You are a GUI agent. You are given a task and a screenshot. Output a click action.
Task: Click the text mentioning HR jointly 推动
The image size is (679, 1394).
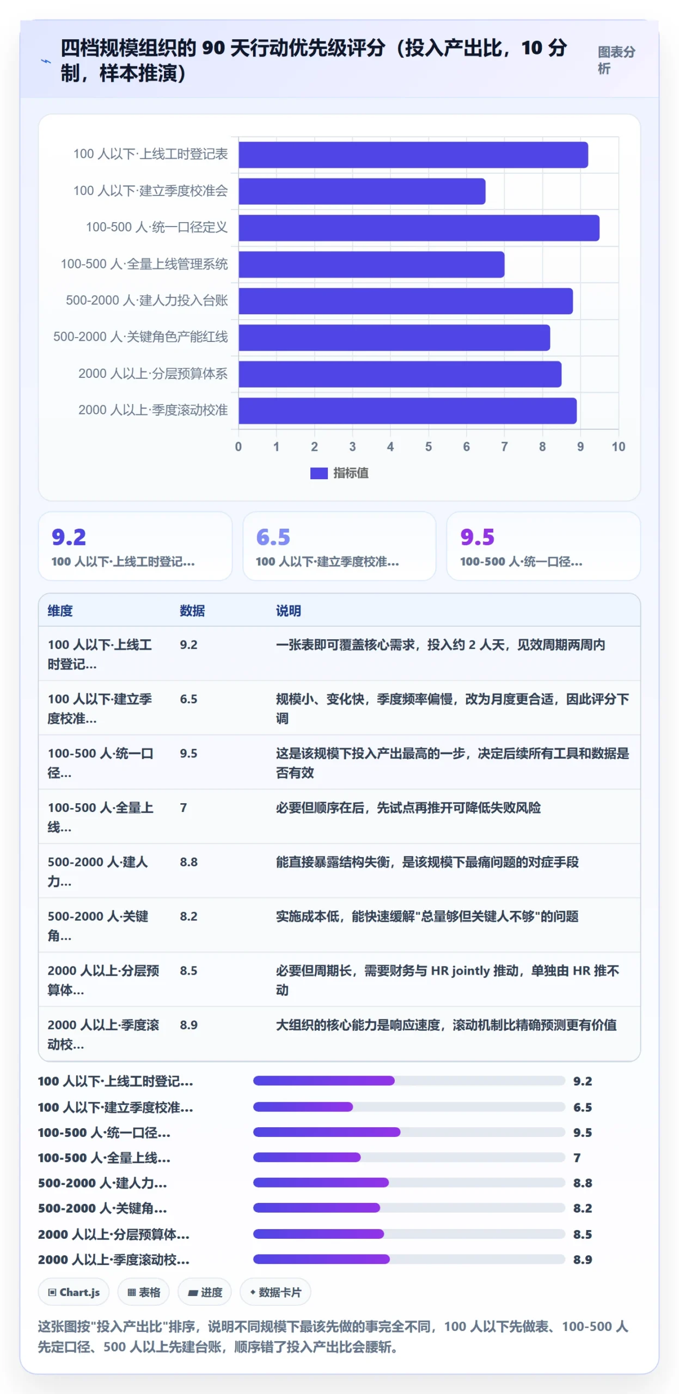[x=447, y=979]
